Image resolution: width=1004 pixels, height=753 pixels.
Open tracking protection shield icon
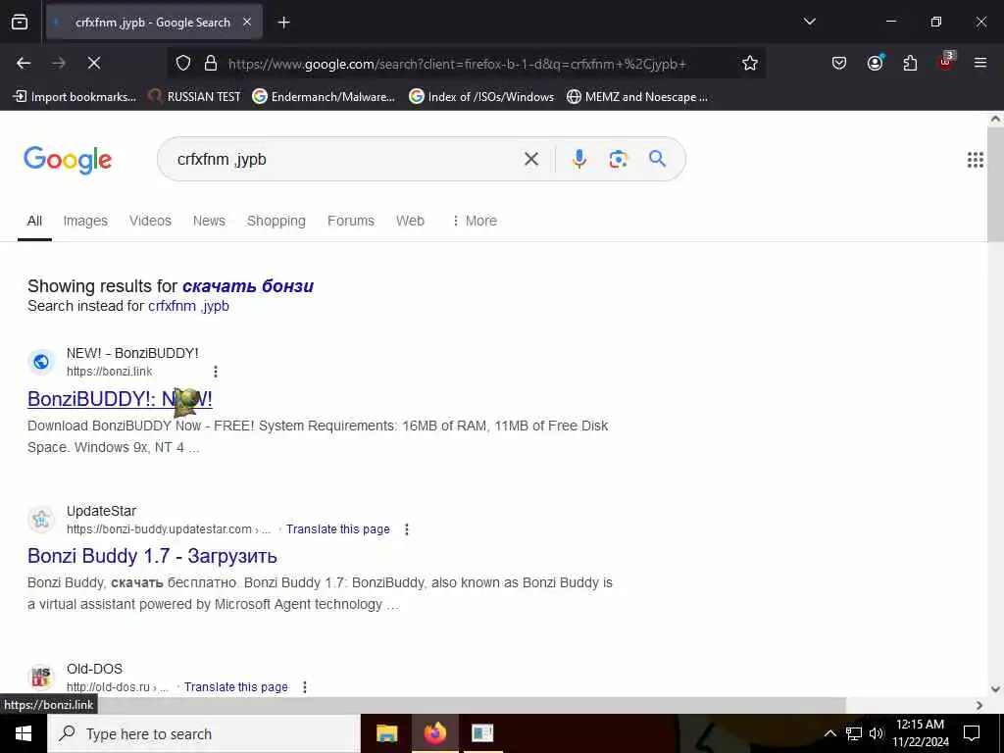coord(183,64)
